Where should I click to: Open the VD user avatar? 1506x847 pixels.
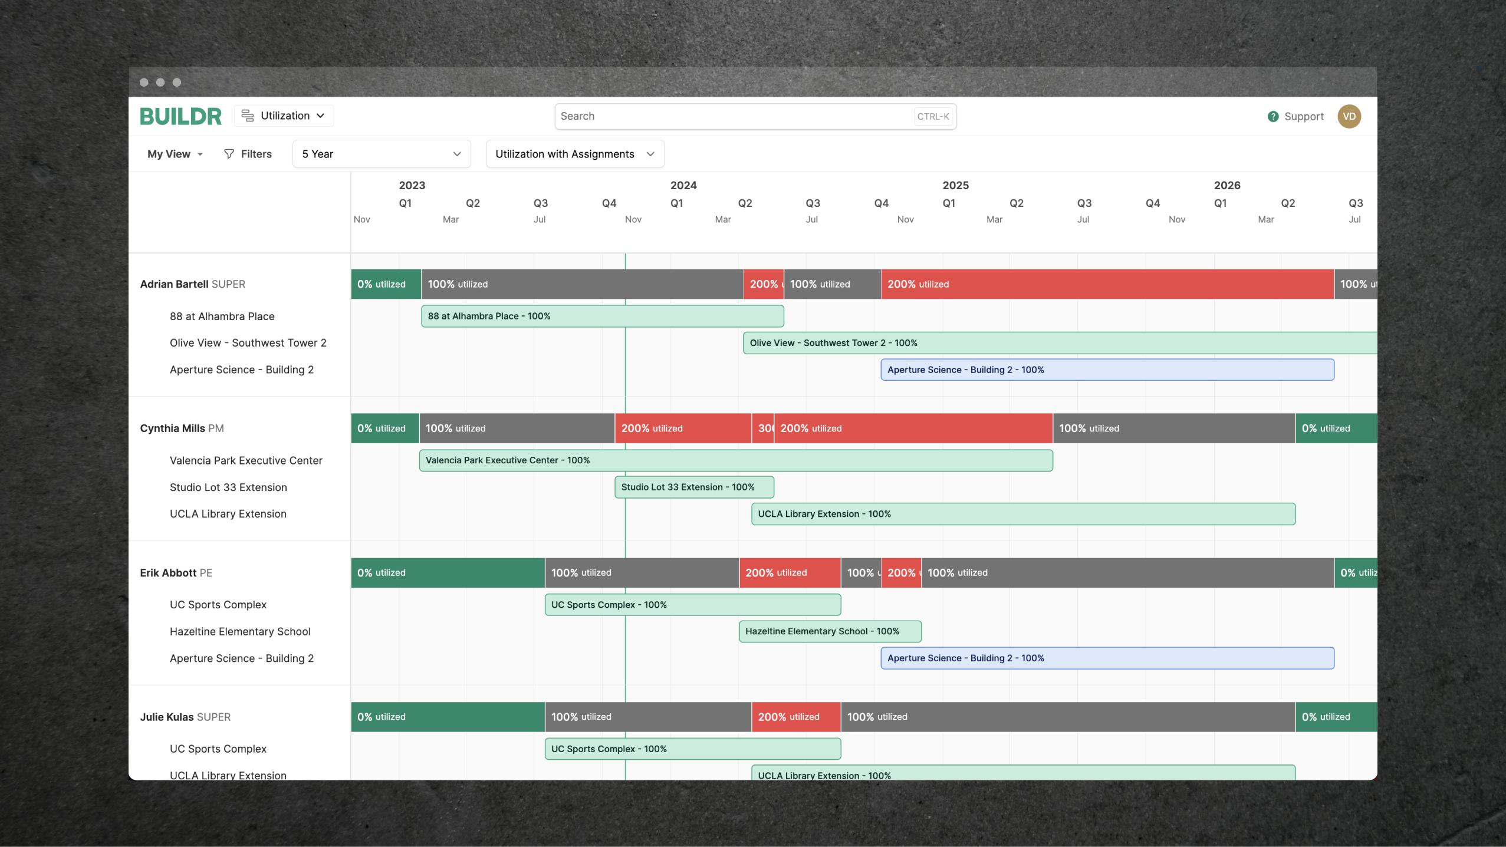[x=1349, y=116]
